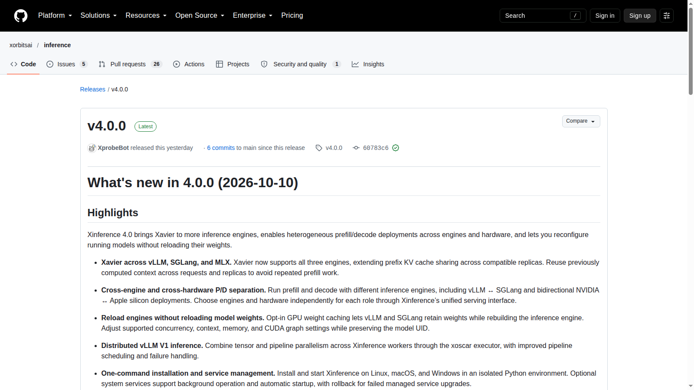The image size is (694, 390).
Task: Open the Insights tab
Action: pos(368,64)
